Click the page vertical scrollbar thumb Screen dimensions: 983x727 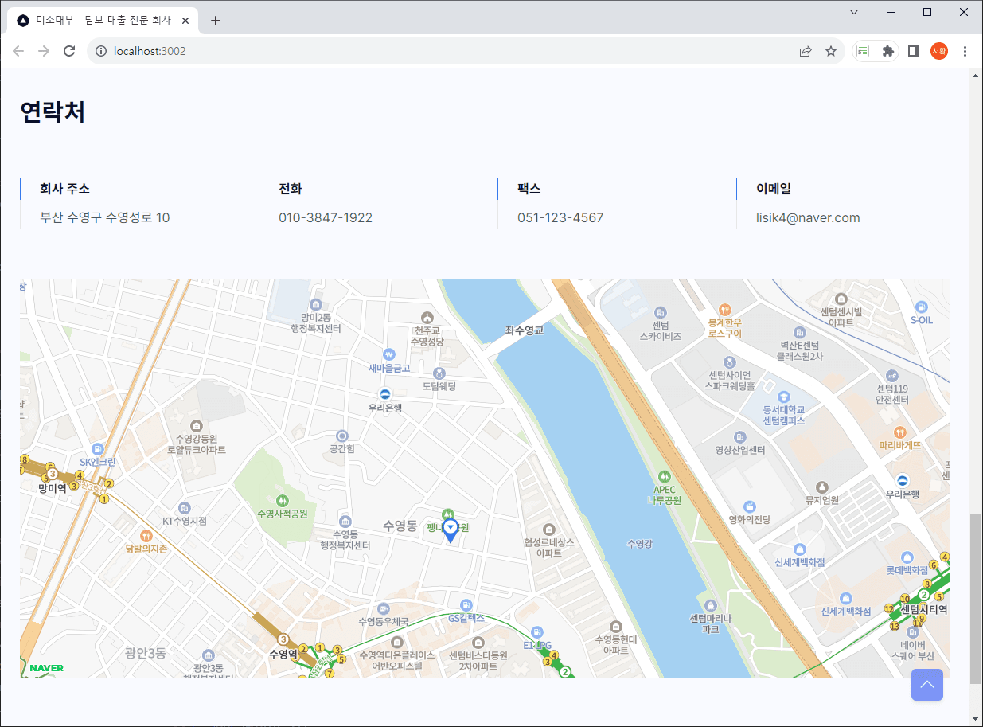click(x=975, y=597)
